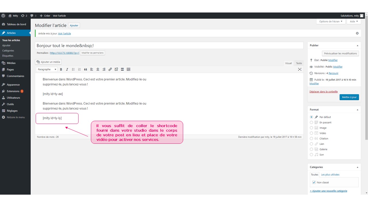Insert a numbered list
Viewport: 368px width, 207px height.
[x=79, y=69]
